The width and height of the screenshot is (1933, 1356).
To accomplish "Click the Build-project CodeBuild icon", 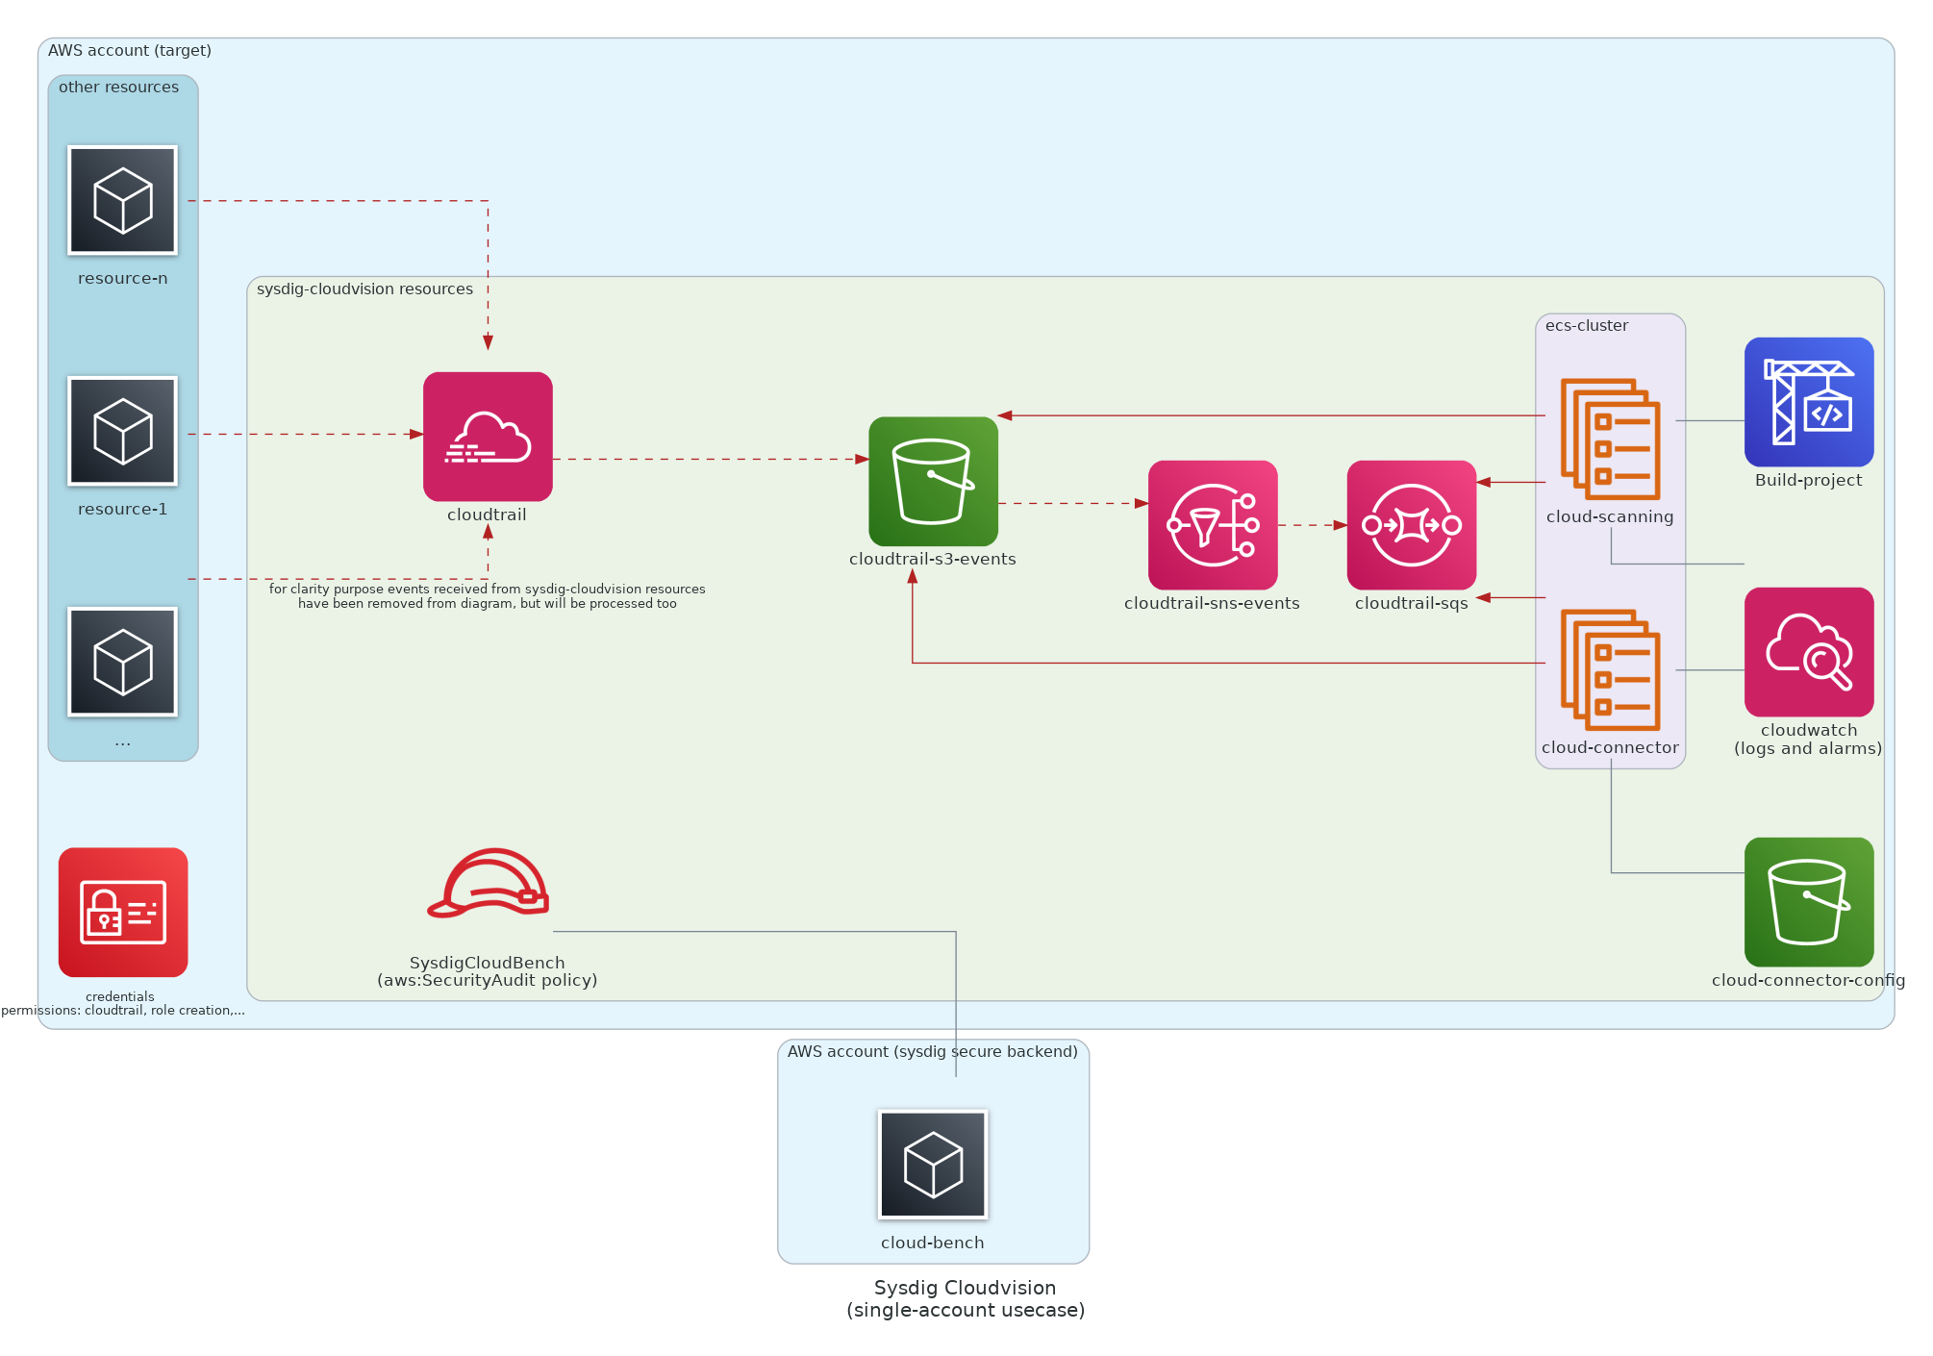I will point(1808,402).
